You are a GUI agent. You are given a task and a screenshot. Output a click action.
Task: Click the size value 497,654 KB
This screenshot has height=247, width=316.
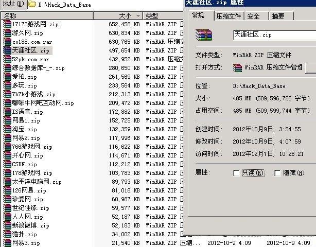click(124, 50)
